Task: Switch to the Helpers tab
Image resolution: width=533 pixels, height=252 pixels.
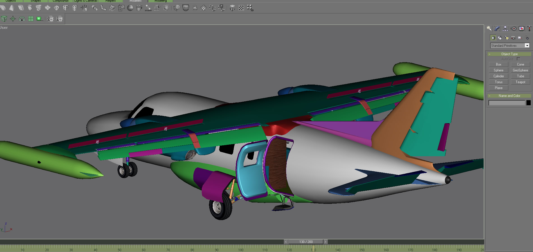Action: pyautogui.click(x=111, y=1)
